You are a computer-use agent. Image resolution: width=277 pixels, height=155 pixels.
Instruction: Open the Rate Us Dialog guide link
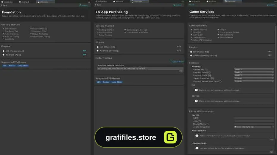pyautogui.click(x=12, y=36)
